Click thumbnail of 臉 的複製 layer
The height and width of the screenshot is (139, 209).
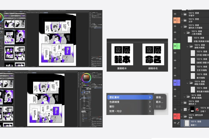[193, 76]
